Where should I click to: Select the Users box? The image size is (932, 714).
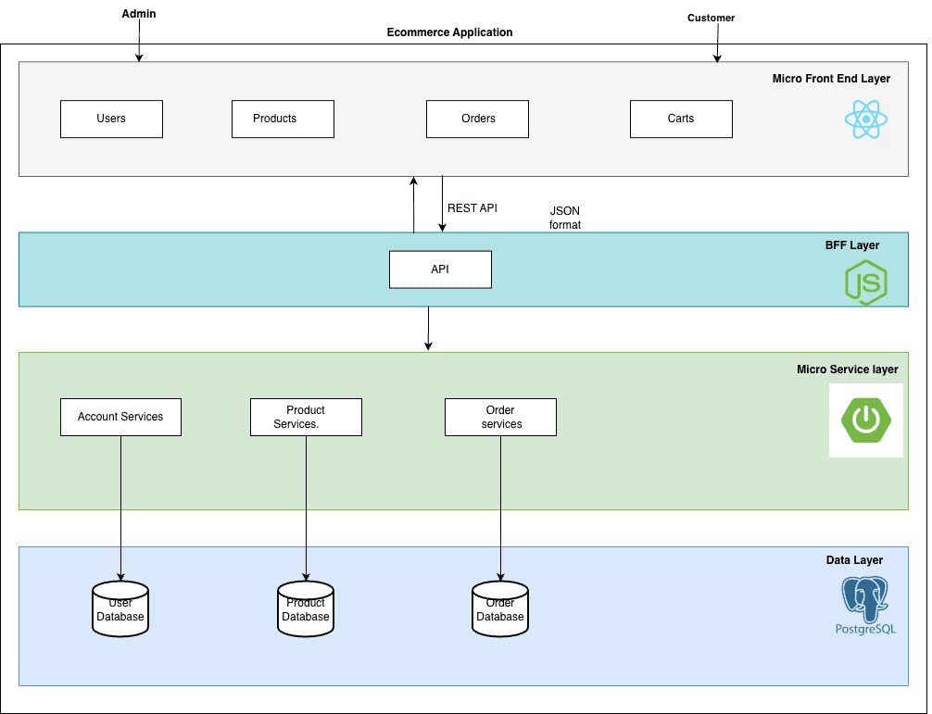pos(111,119)
